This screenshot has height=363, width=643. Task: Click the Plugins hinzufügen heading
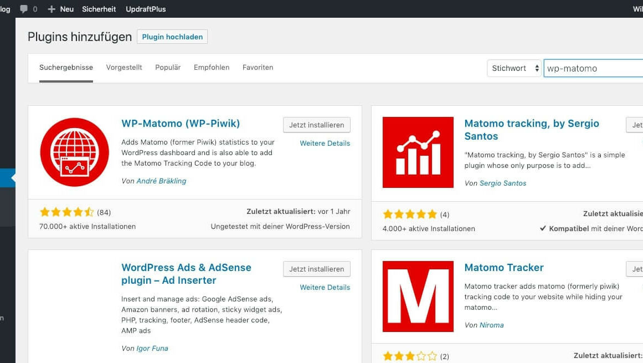tap(80, 37)
